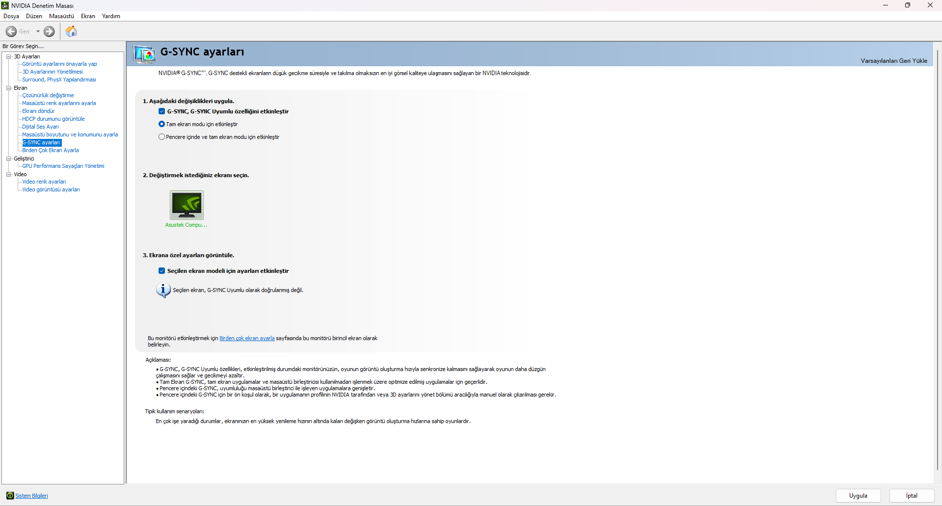Go to Video renk ayarları
The image size is (942, 506).
coord(44,182)
